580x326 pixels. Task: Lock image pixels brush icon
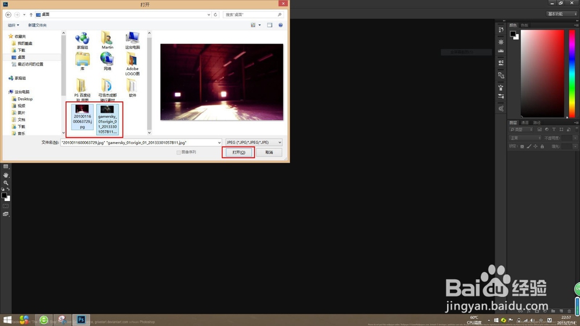click(529, 146)
